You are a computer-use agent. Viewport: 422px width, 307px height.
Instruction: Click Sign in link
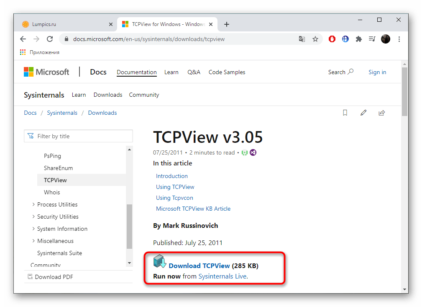pos(377,72)
